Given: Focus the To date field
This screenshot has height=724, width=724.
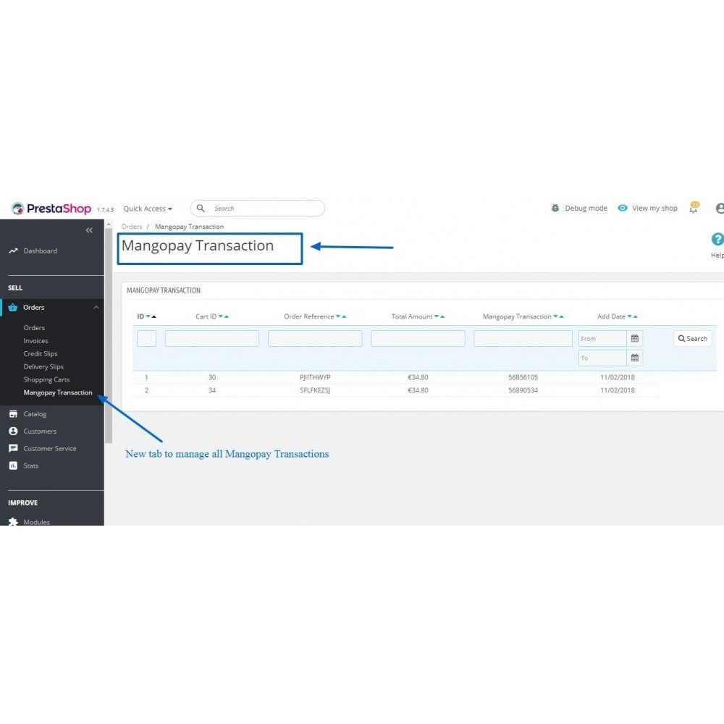Looking at the screenshot, I should [602, 358].
